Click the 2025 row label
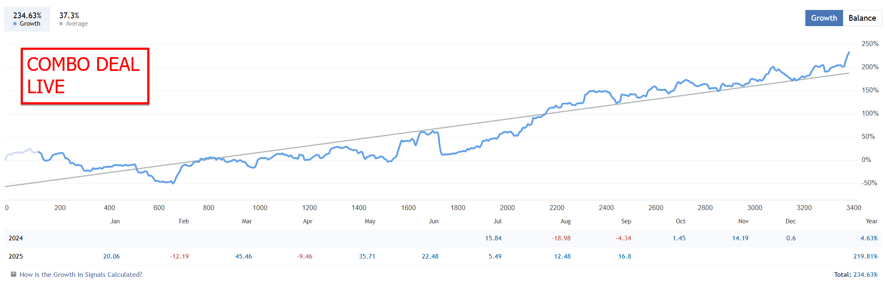This screenshot has height=283, width=885. [x=16, y=256]
